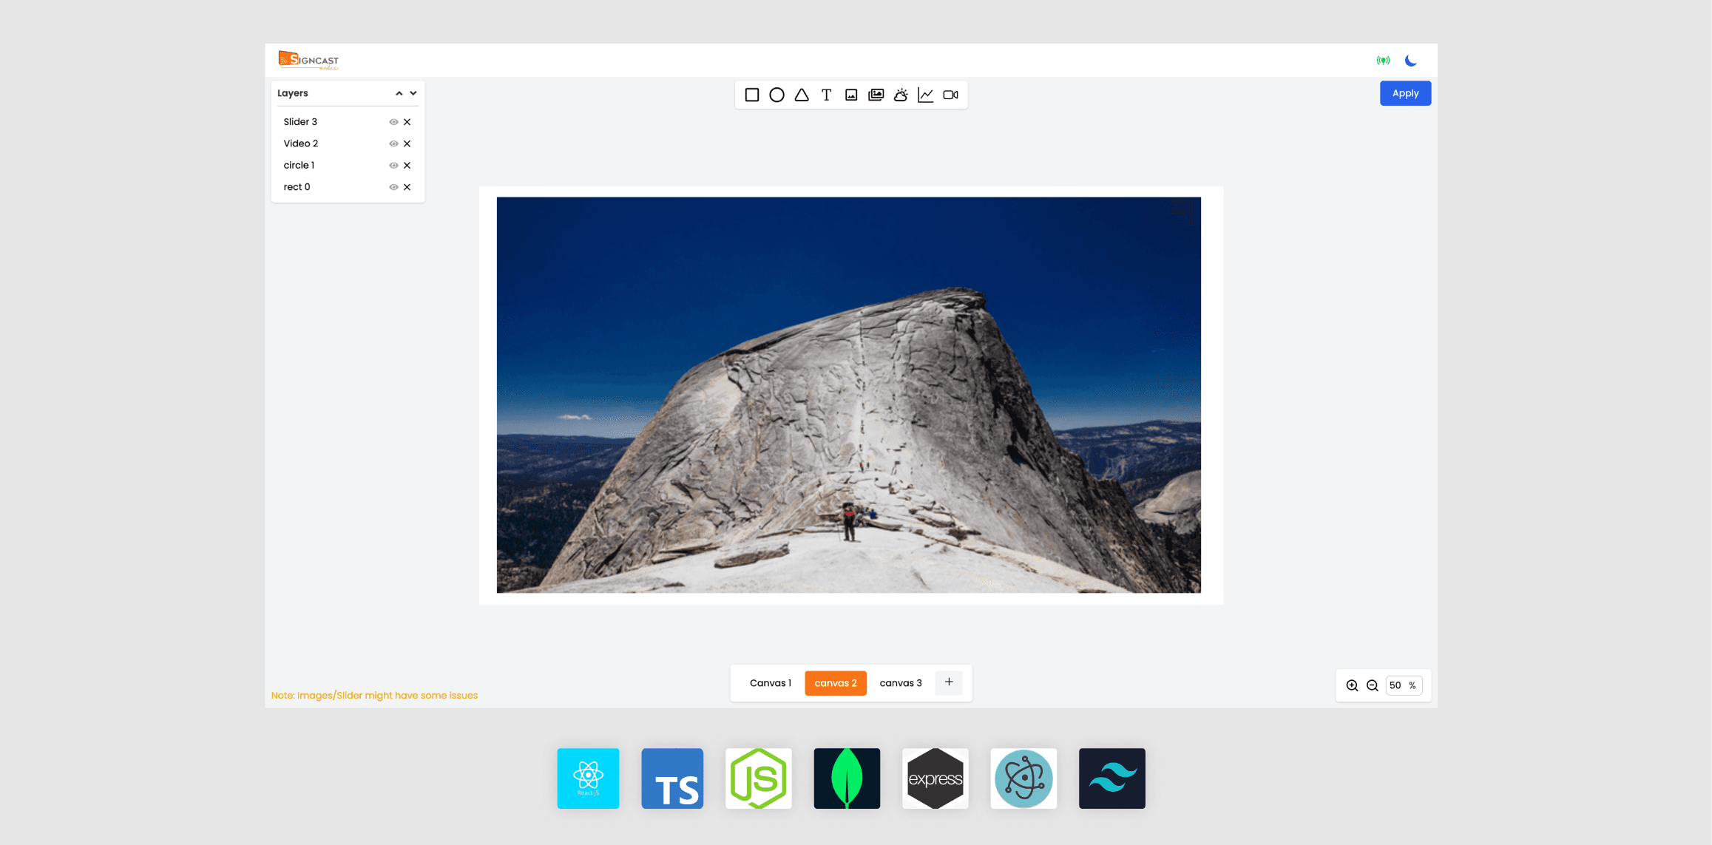Select the rectangle shape tool
The height and width of the screenshot is (845, 1712).
tap(751, 95)
